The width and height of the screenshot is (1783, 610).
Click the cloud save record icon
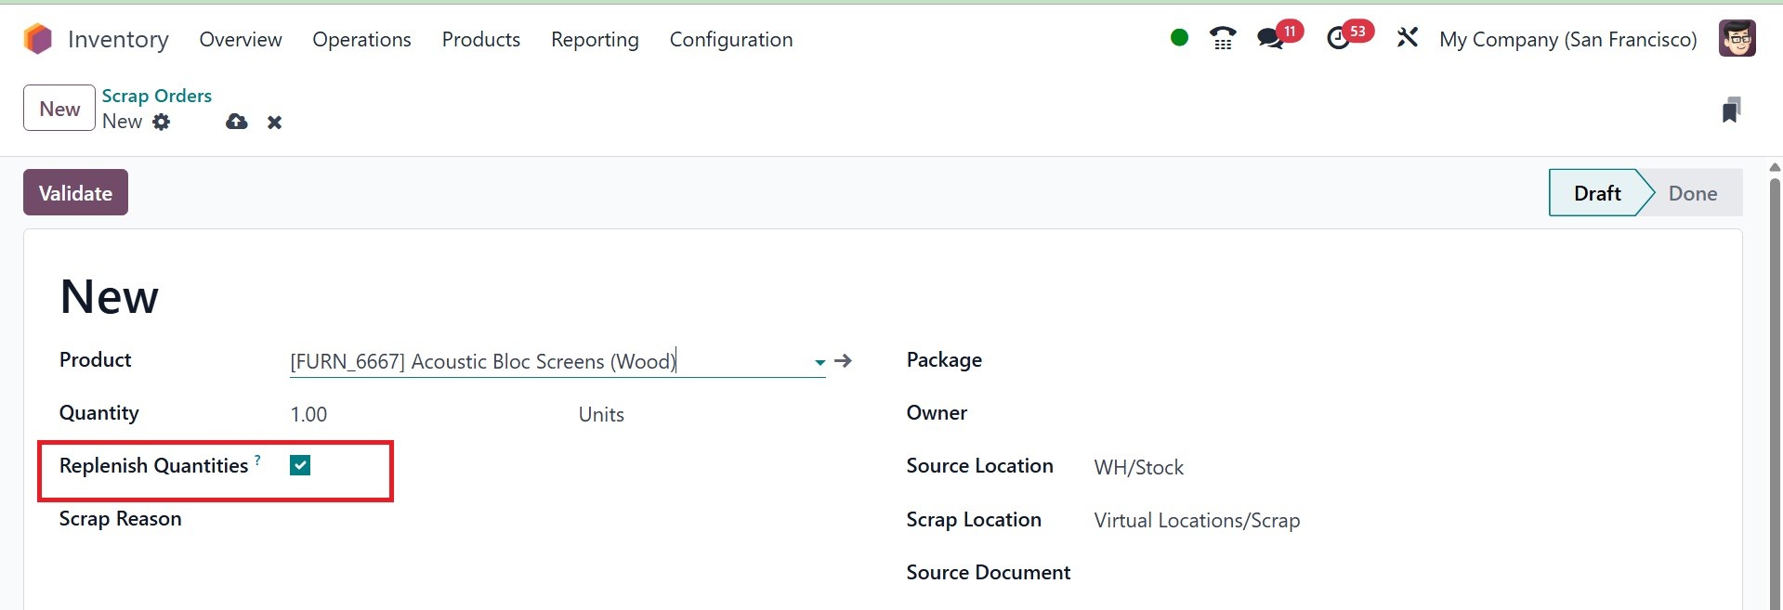(237, 122)
